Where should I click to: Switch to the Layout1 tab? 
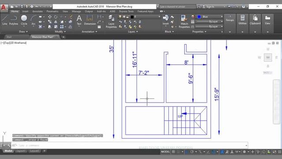tap(21, 151)
